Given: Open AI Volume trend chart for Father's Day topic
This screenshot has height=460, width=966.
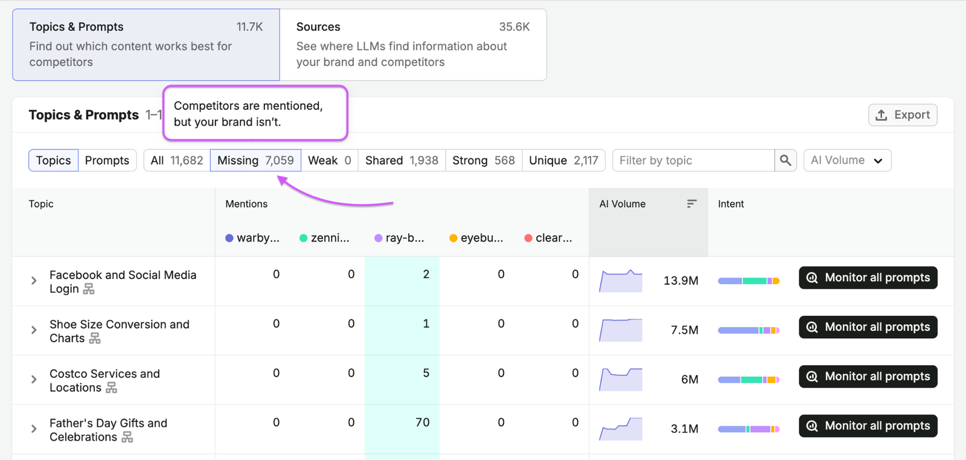Looking at the screenshot, I should (621, 429).
